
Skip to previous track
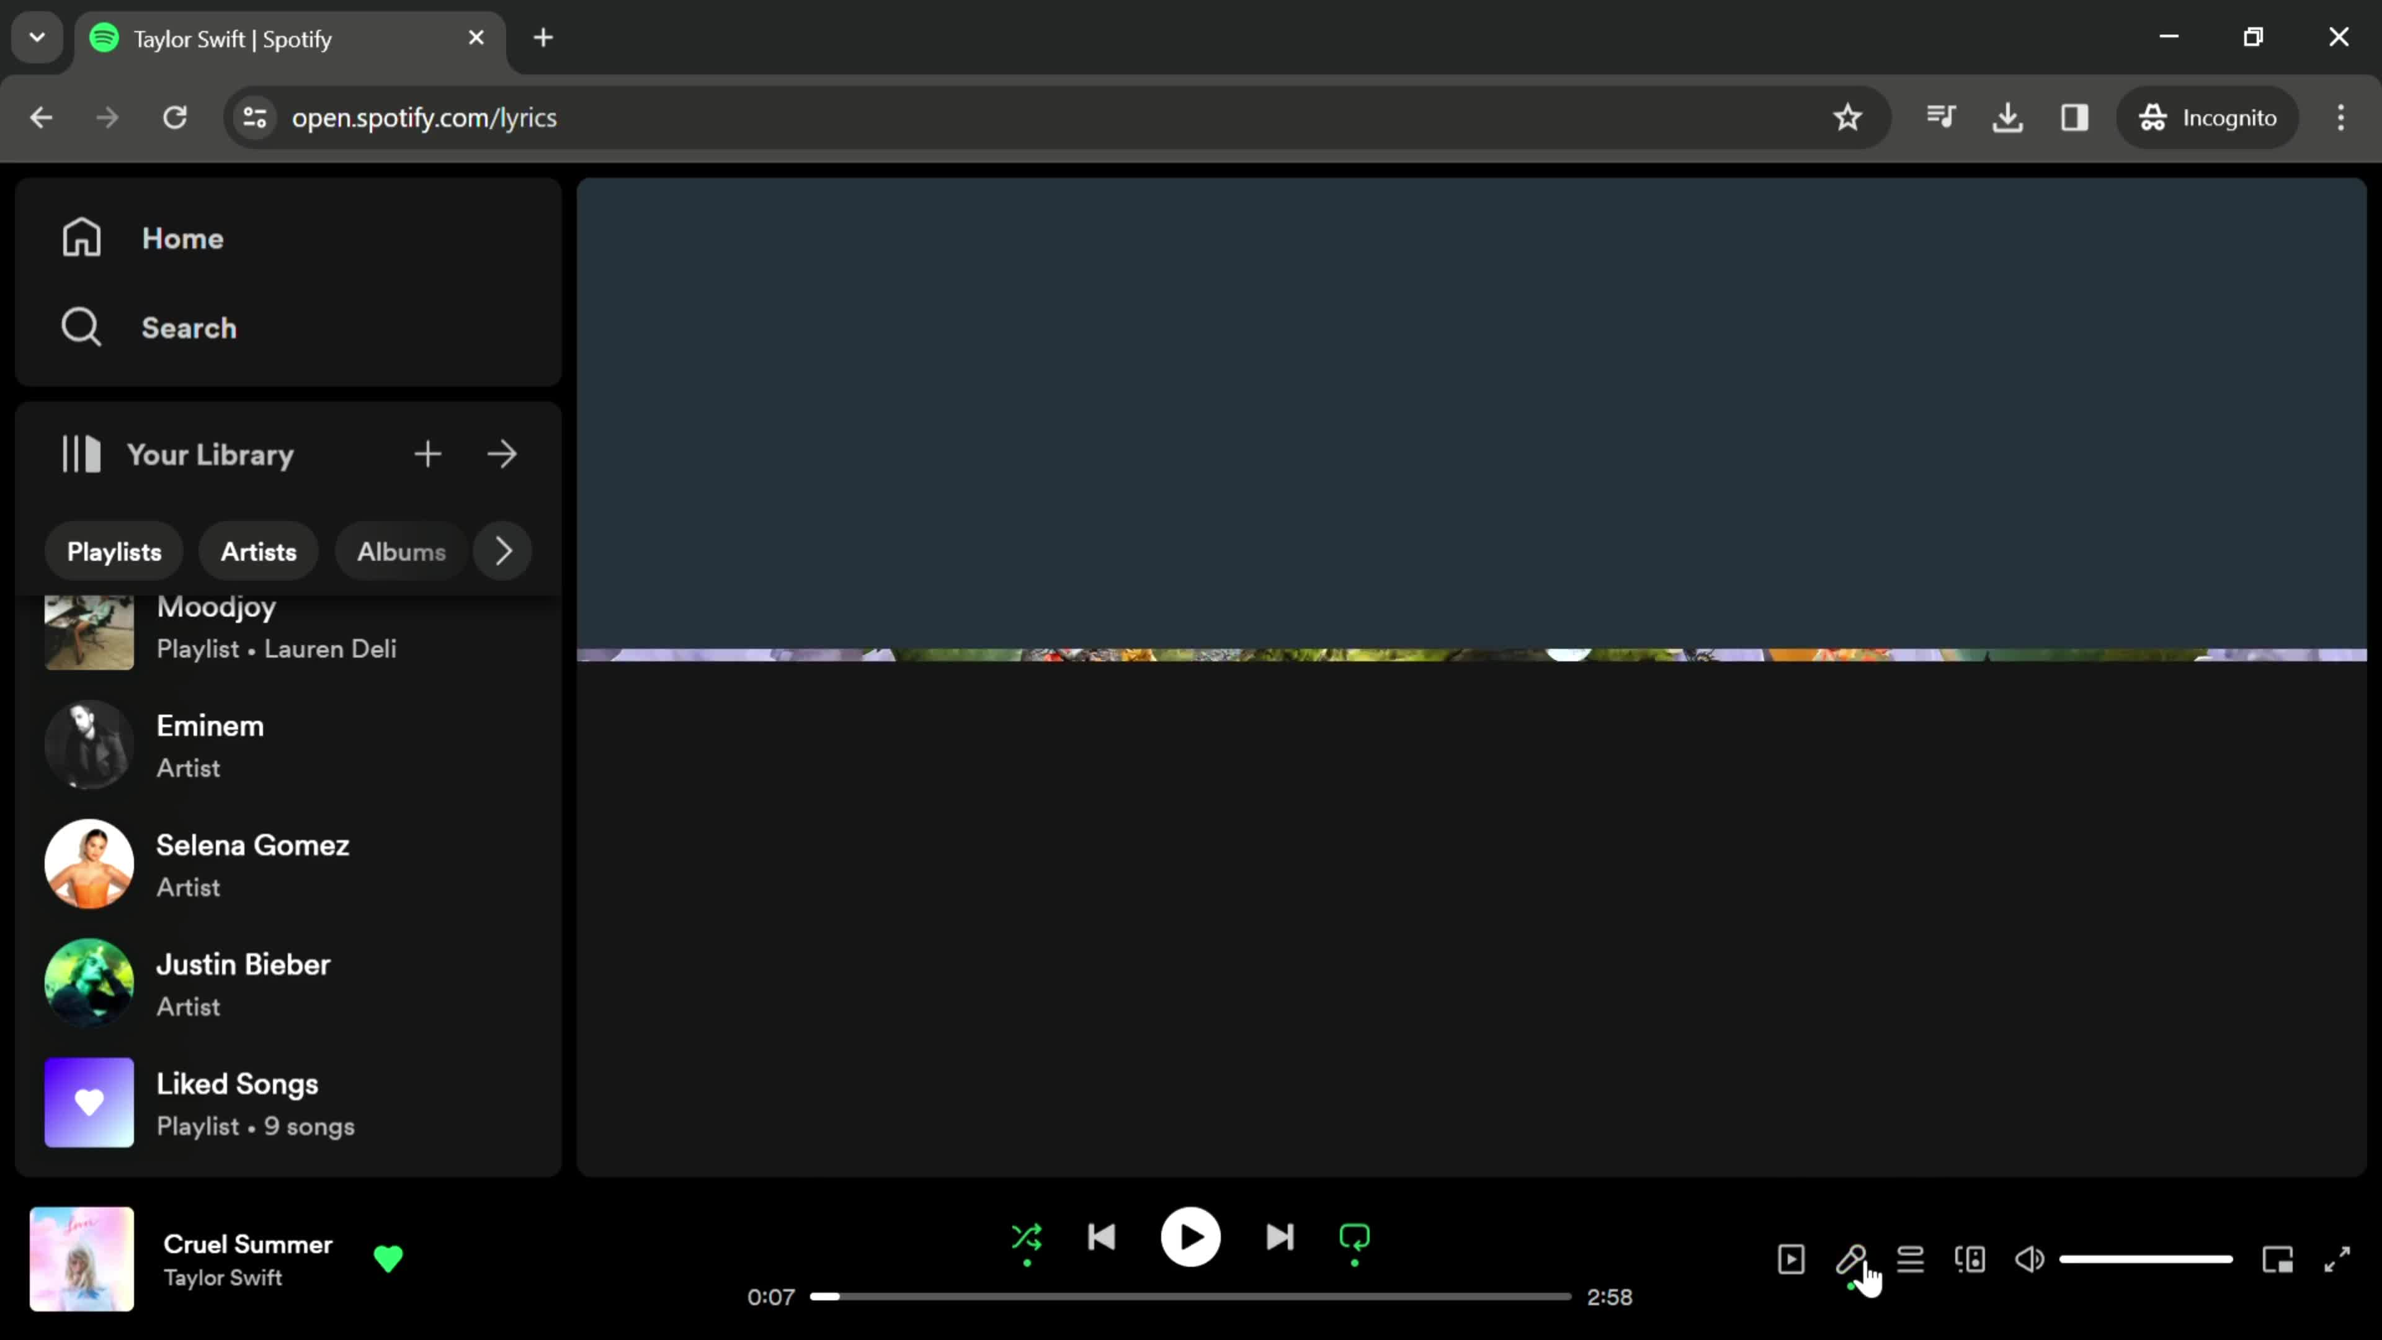[x=1101, y=1238]
